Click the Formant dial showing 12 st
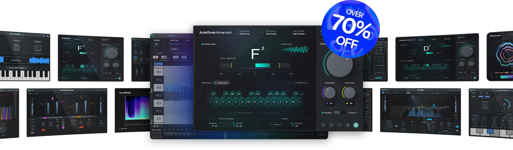The image size is (513, 150). [232, 125]
